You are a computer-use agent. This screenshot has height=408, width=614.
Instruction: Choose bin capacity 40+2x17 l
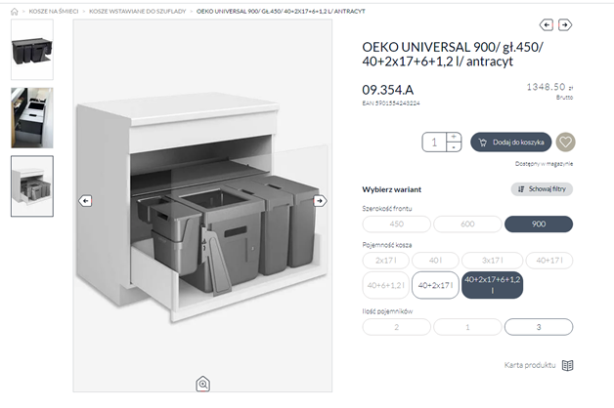434,285
